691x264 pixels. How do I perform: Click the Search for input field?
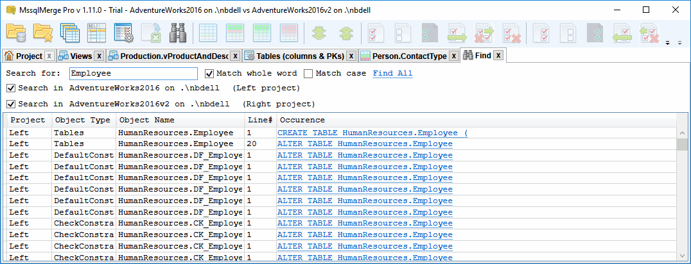[134, 74]
